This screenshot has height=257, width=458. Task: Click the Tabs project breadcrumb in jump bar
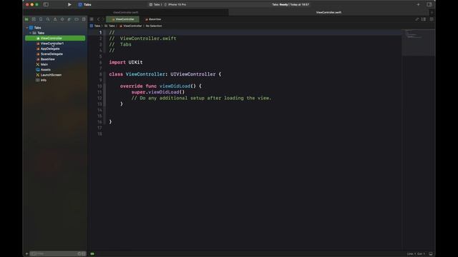[95, 26]
